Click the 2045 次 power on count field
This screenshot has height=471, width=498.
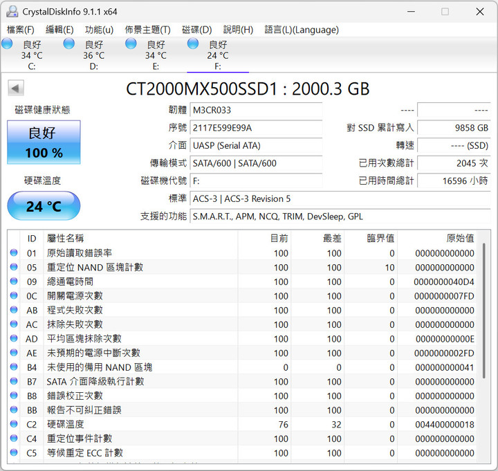(454, 163)
